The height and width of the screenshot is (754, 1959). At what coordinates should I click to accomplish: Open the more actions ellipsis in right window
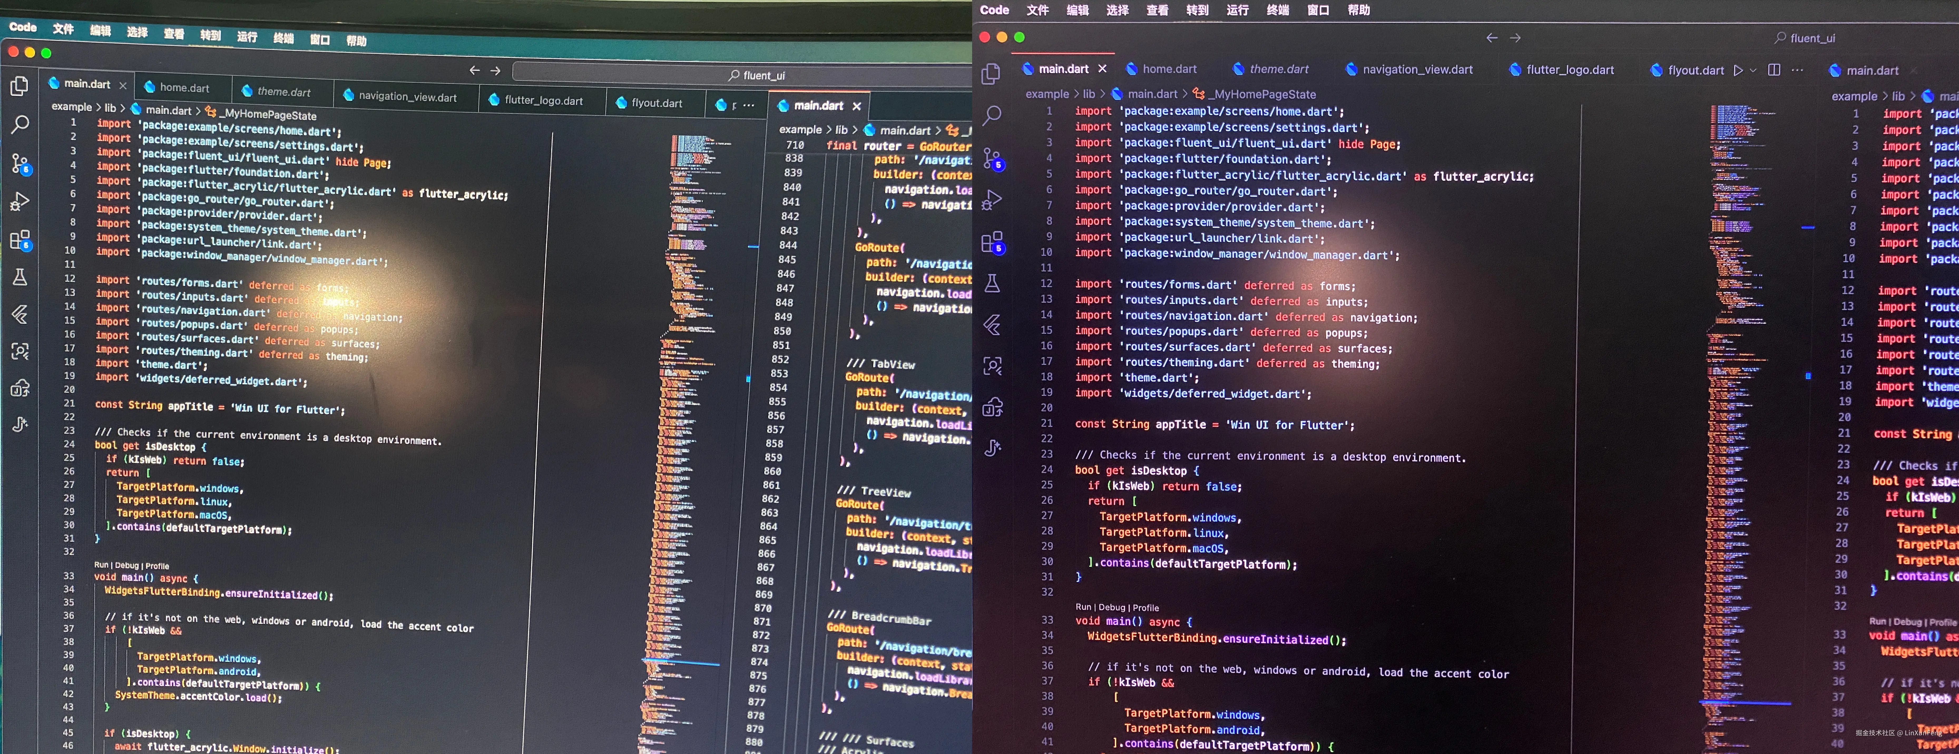click(1797, 70)
